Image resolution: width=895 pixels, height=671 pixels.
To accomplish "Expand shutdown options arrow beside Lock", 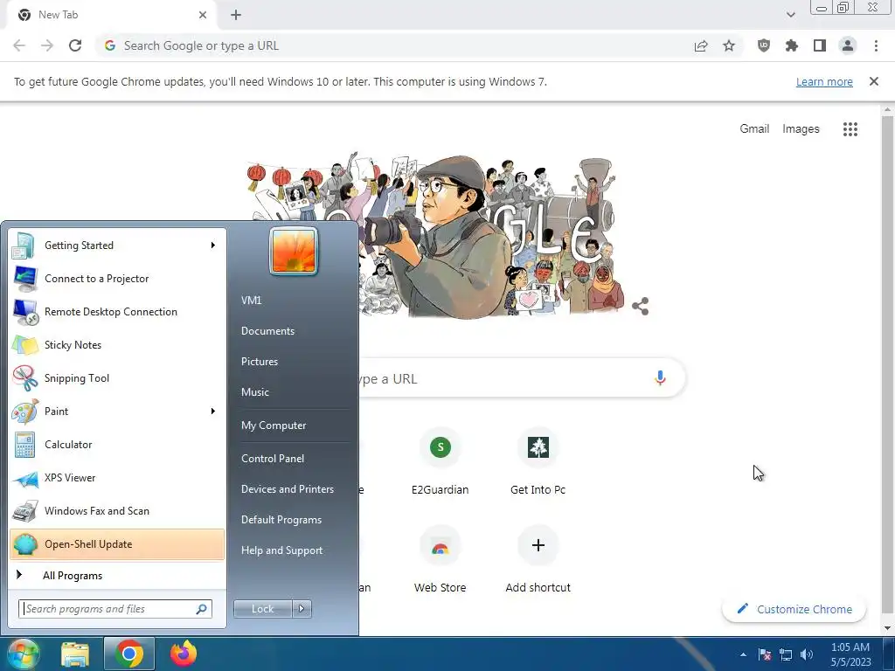I will click(302, 609).
